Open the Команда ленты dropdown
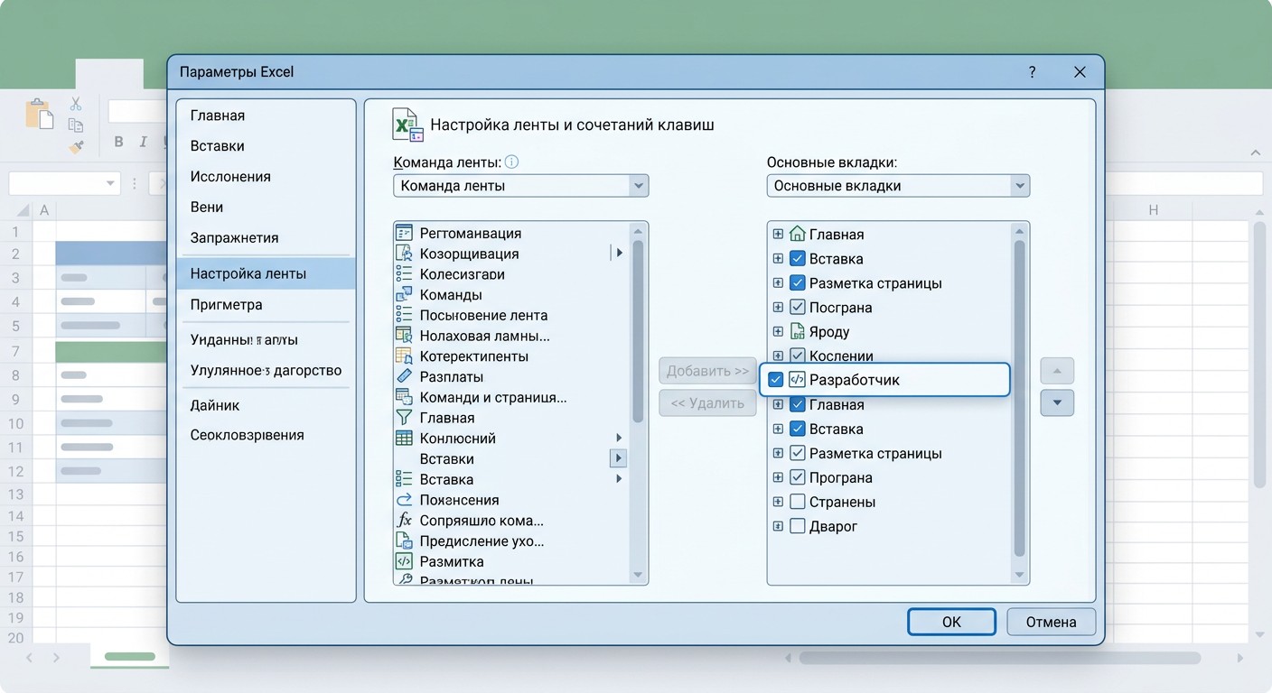Image resolution: width=1272 pixels, height=693 pixels. coord(639,186)
